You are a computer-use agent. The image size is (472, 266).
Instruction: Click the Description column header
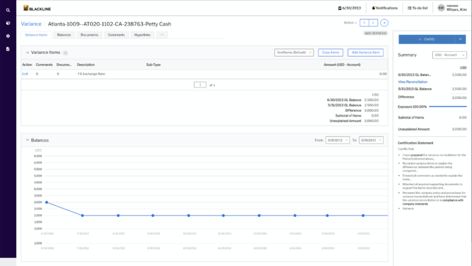point(86,65)
